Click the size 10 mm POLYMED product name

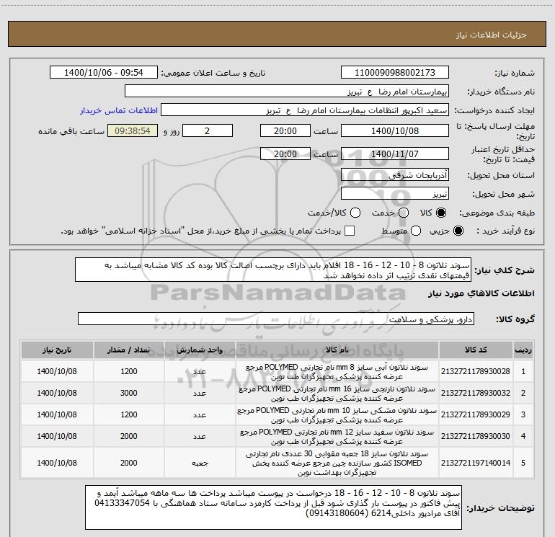coord(337,415)
